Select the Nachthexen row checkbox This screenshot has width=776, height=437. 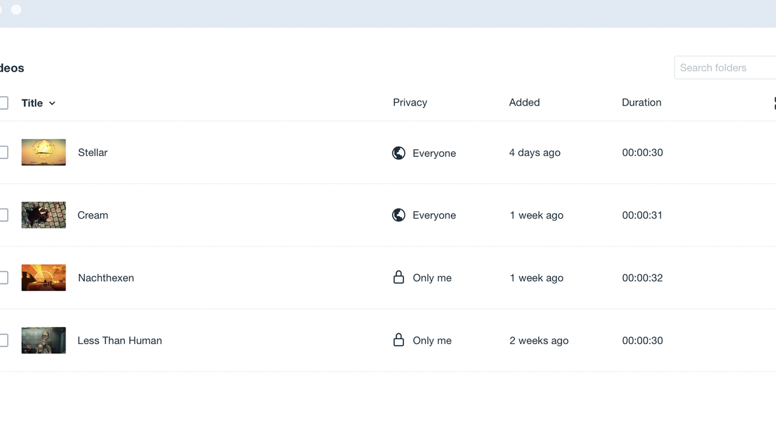tap(3, 277)
